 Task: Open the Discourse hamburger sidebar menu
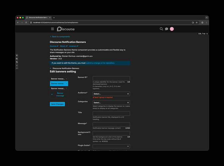pyautogui.click(x=53, y=29)
